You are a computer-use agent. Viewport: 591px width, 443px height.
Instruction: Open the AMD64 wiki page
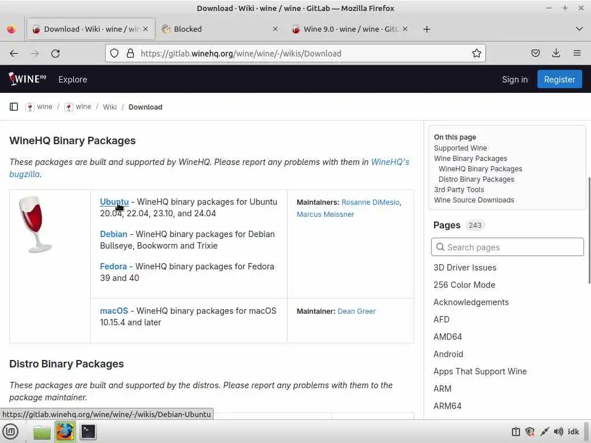tap(447, 337)
